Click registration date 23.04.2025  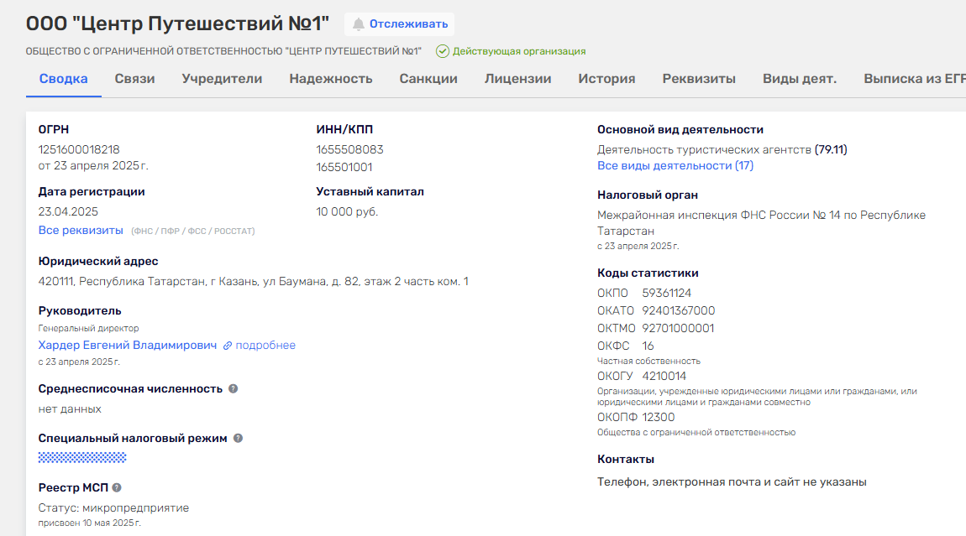(x=68, y=211)
